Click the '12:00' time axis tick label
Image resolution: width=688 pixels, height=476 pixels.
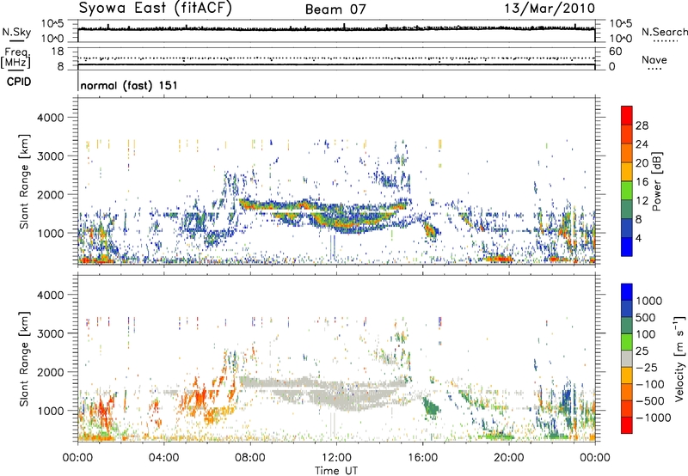pos(336,458)
